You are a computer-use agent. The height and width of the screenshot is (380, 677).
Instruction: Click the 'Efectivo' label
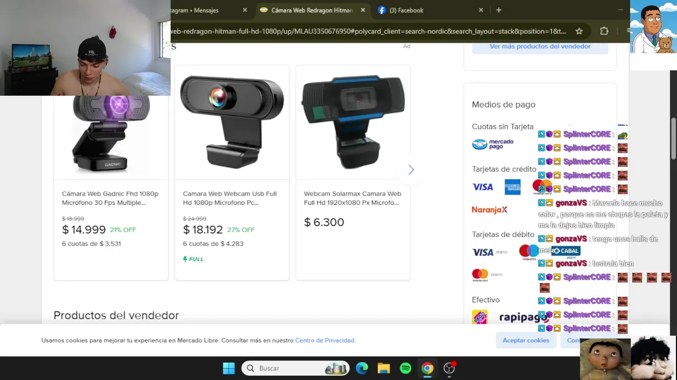click(486, 300)
